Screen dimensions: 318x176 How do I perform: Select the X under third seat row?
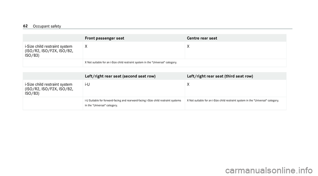coord(188,85)
